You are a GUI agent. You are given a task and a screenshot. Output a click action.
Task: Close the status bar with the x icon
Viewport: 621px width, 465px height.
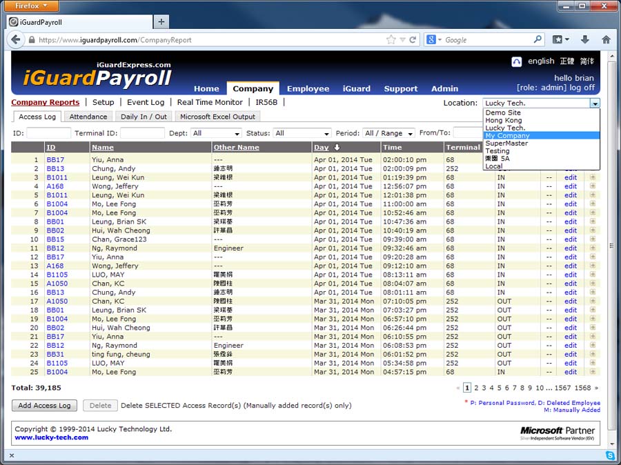click(x=12, y=455)
